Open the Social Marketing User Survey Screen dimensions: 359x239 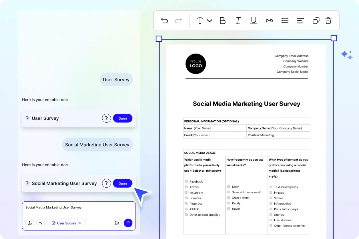pyautogui.click(x=123, y=183)
